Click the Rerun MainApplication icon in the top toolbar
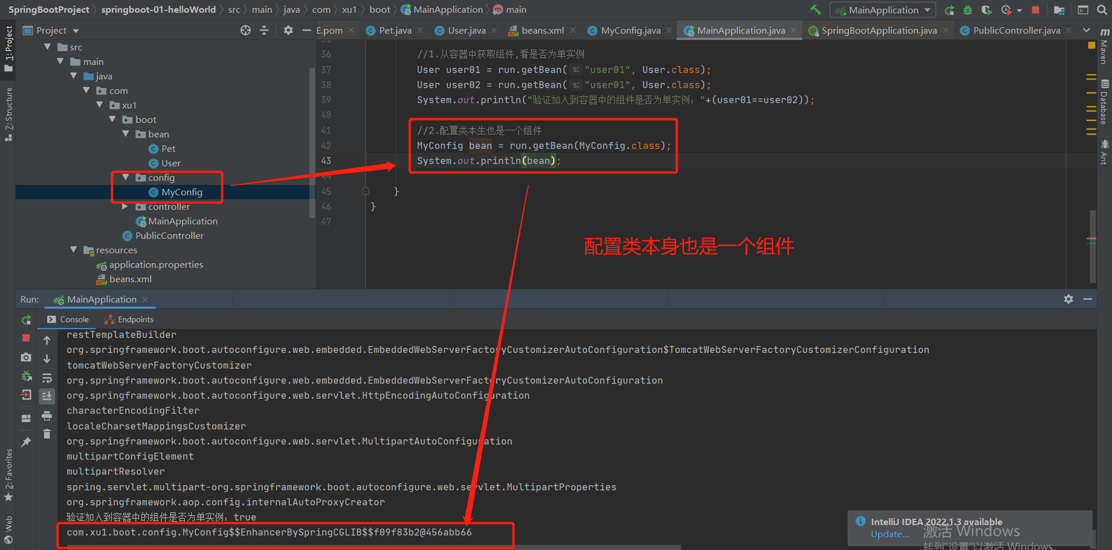 pyautogui.click(x=950, y=10)
